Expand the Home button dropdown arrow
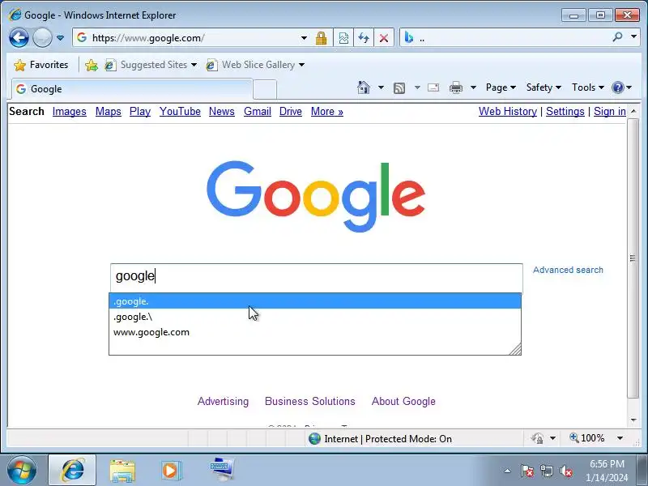648x486 pixels. pos(381,87)
